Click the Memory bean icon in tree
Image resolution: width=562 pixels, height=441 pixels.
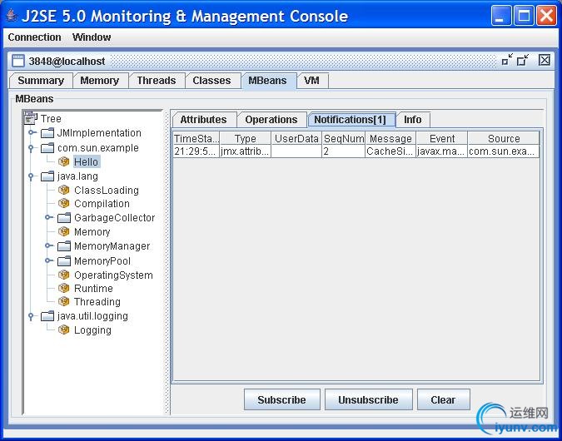coord(64,232)
